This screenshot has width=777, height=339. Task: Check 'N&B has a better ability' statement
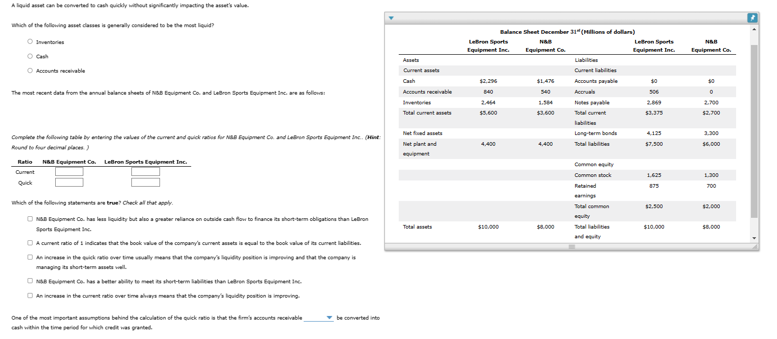tap(31, 282)
